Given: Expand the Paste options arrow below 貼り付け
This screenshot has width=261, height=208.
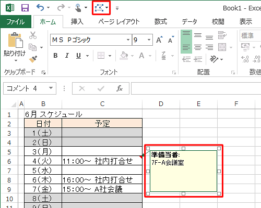Looking at the screenshot, I should (x=16, y=60).
